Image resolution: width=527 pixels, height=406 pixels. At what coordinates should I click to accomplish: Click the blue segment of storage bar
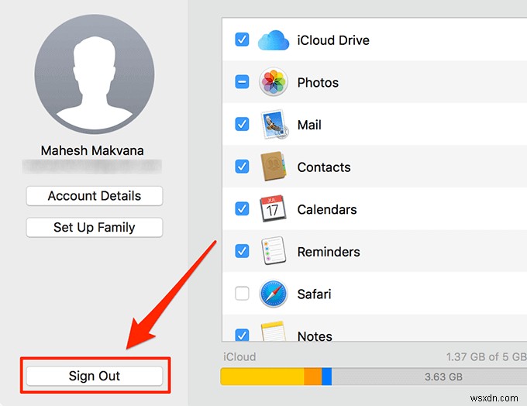click(x=327, y=377)
